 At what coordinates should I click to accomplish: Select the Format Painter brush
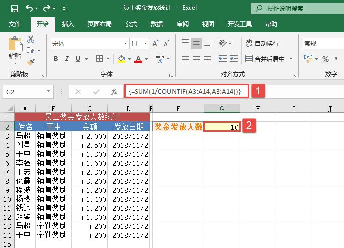pyautogui.click(x=31, y=62)
